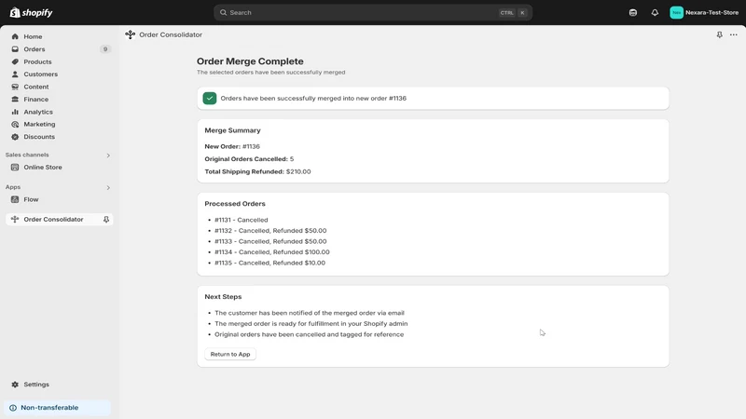Expand the Sales channels section

(108, 155)
